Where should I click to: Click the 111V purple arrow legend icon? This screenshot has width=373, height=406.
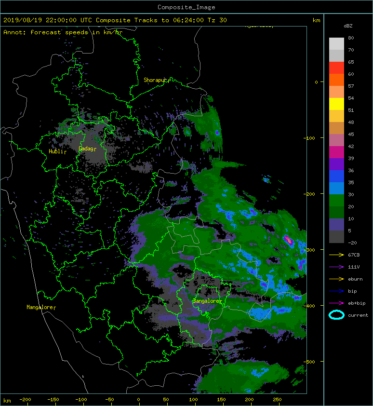(336, 267)
